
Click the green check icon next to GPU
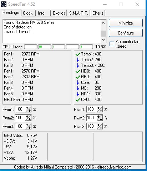click(x=78, y=77)
